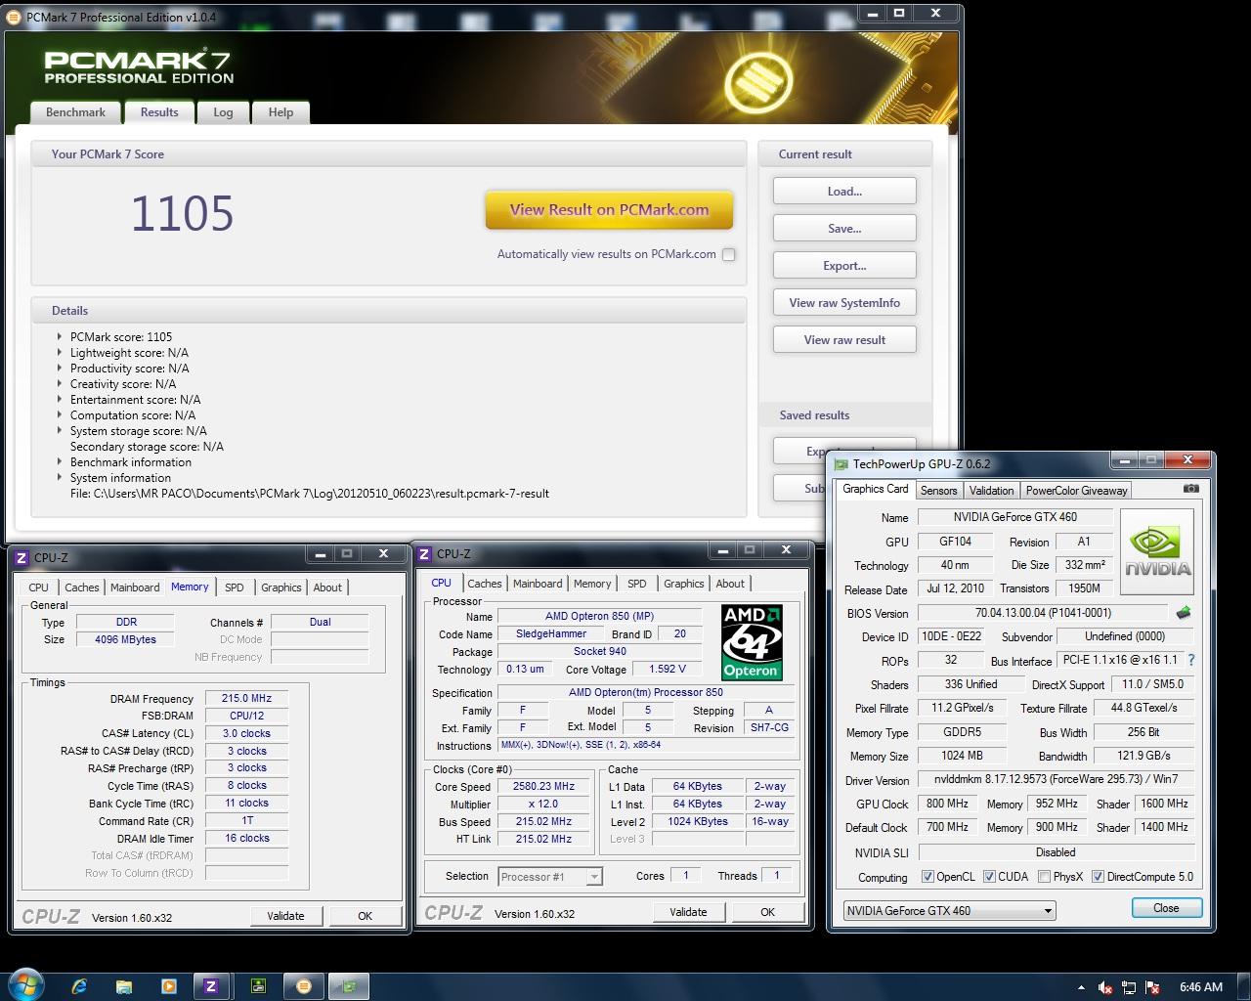This screenshot has width=1251, height=1001.
Task: Click OK in right CPU-Z window
Action: [767, 912]
